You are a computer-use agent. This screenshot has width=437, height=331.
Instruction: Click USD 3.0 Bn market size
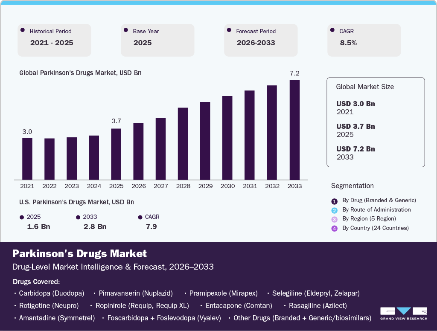pyautogui.click(x=355, y=104)
